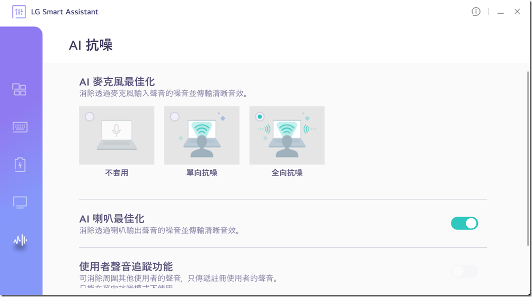
Task: Click the 全向抗噪 illustration thumbnail
Action: click(287, 135)
